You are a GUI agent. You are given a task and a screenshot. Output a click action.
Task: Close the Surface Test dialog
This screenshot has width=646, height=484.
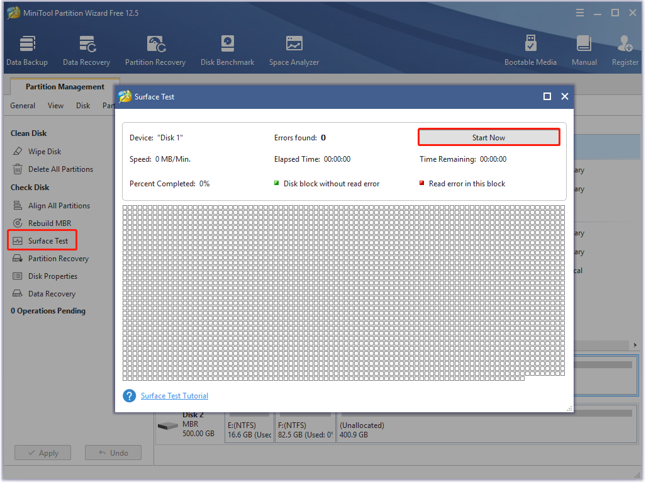[x=565, y=96]
